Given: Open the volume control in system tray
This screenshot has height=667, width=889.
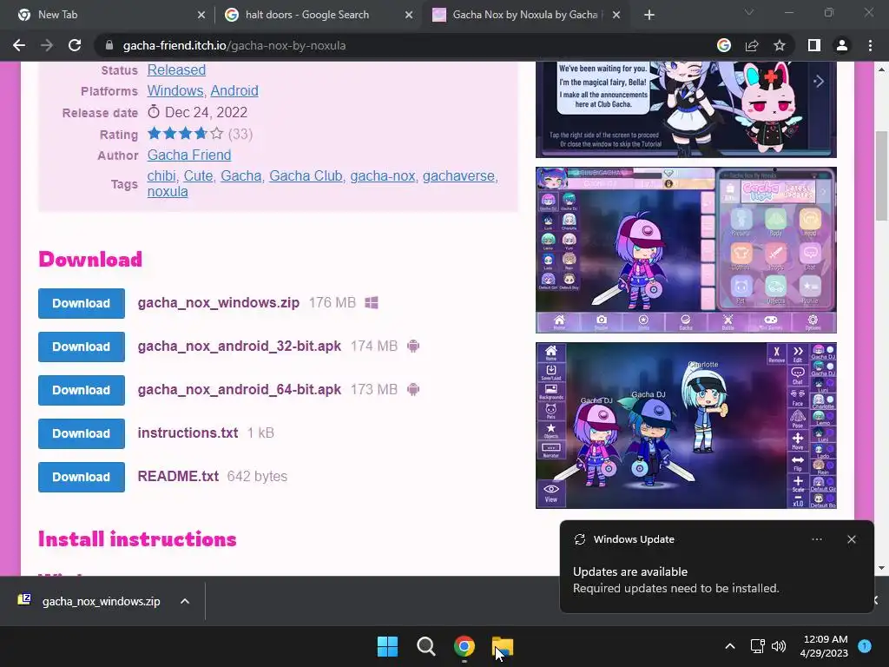Looking at the screenshot, I should pyautogui.click(x=779, y=646).
